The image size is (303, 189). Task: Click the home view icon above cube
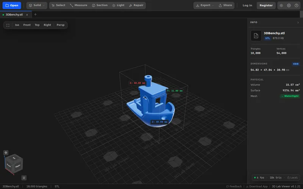[6, 153]
